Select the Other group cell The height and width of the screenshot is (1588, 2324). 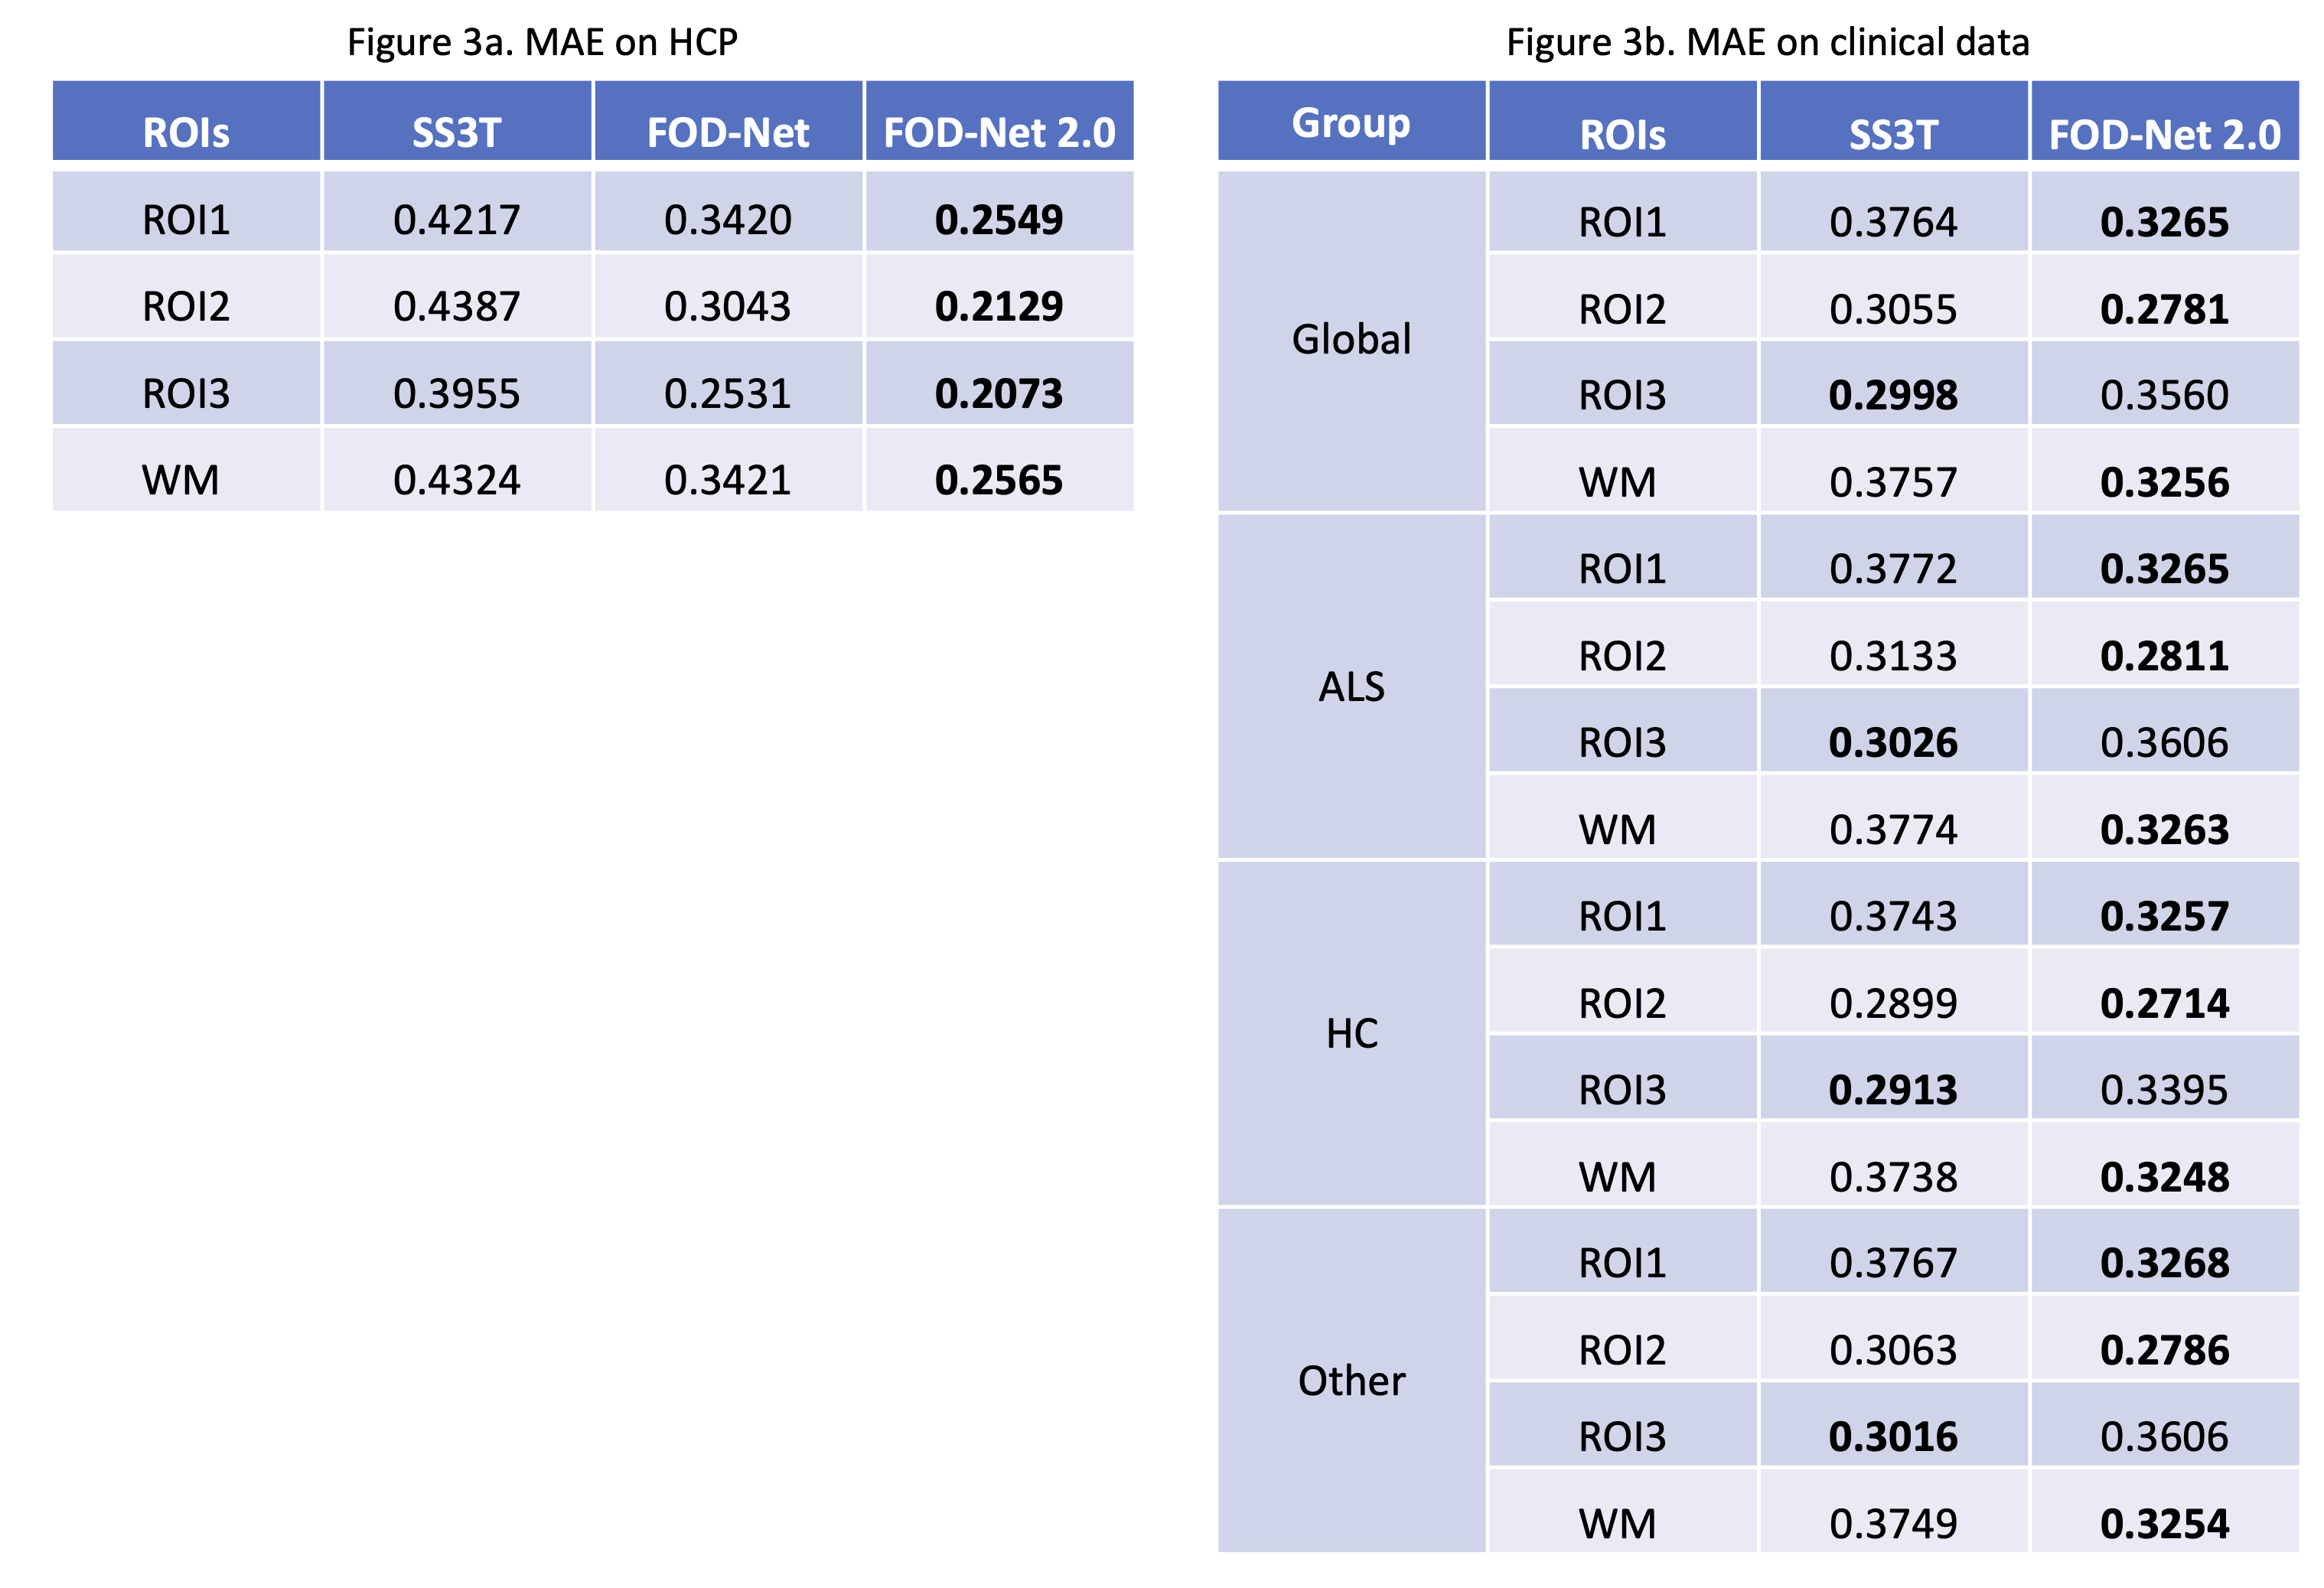tap(1351, 1381)
